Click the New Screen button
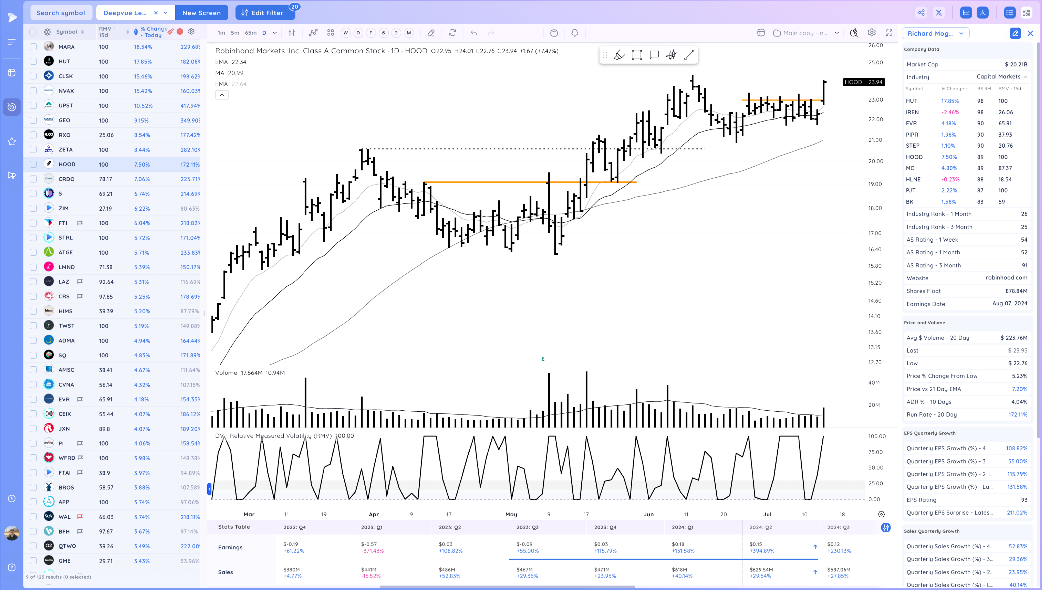 pos(201,13)
